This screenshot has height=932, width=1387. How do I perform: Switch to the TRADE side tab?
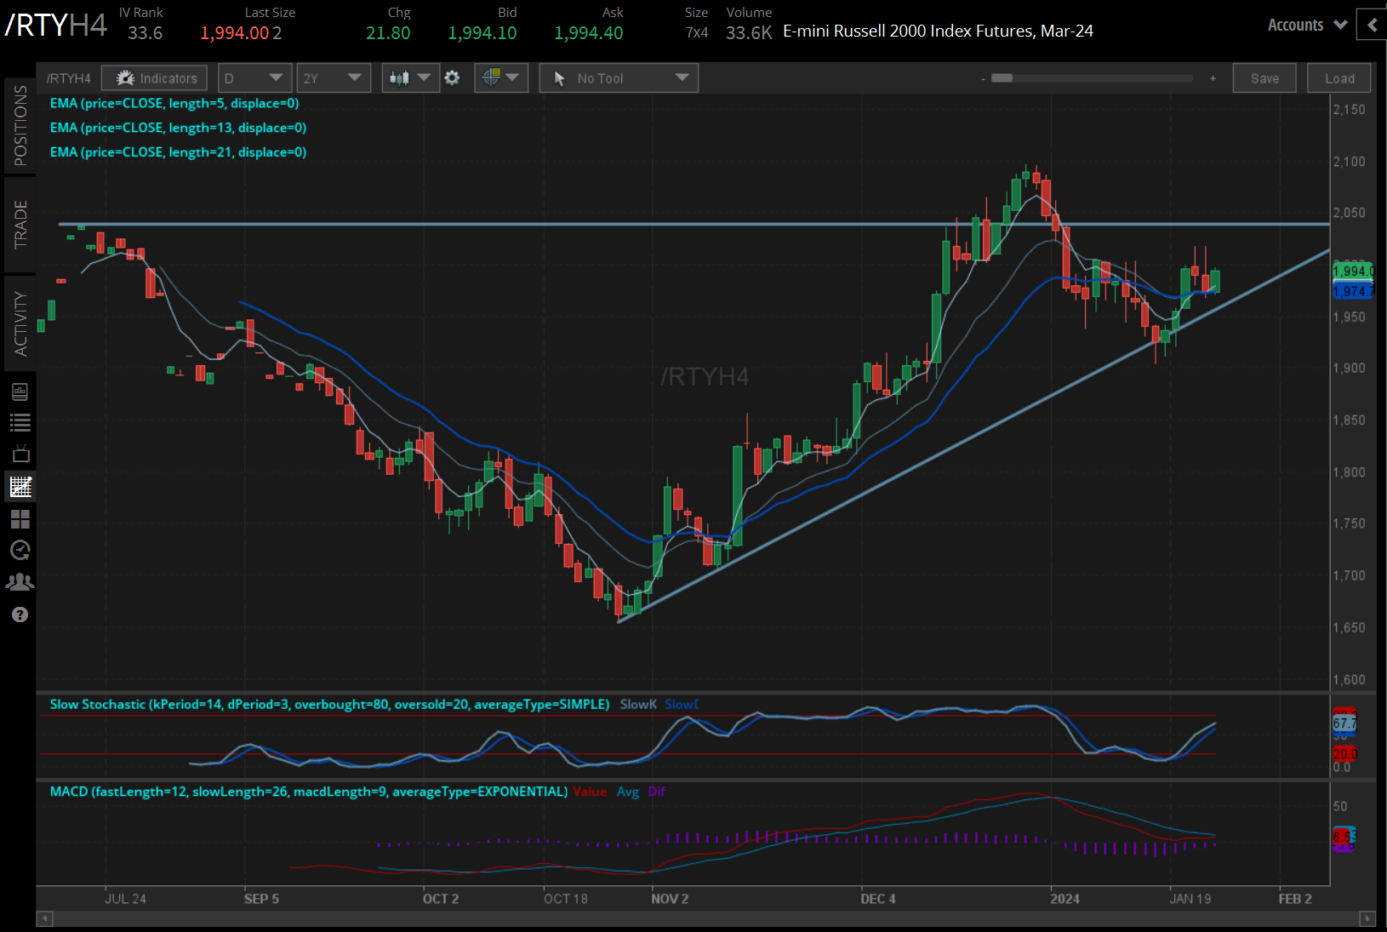[20, 225]
